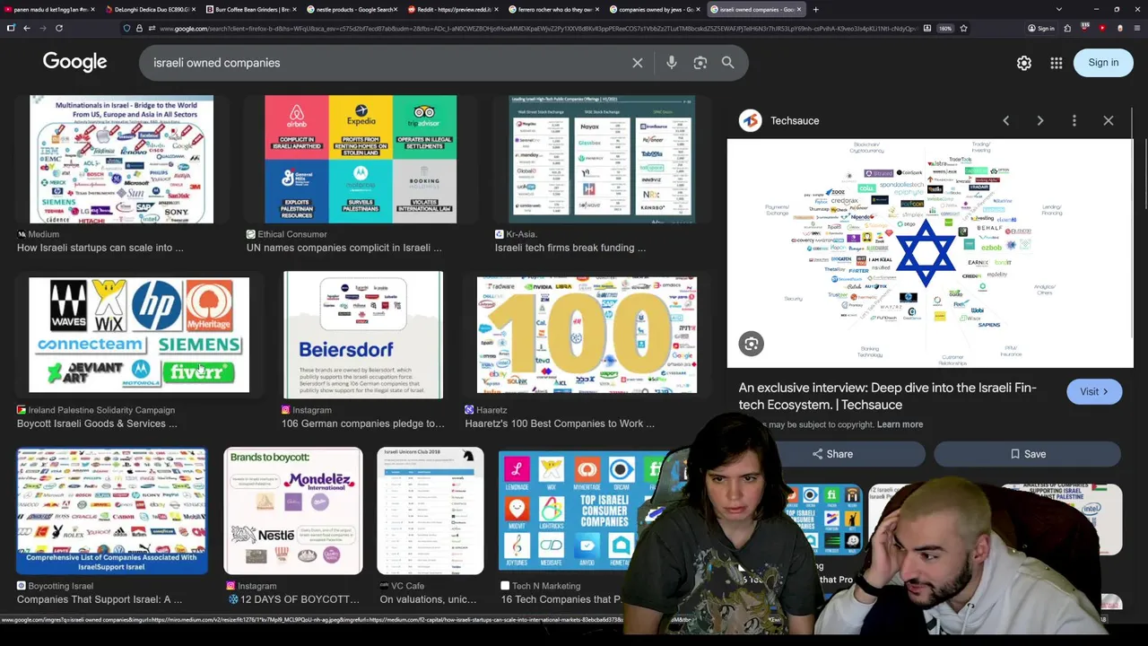The height and width of the screenshot is (646, 1148).
Task: Open Medium multinationals in Israel thumbnail
Action: (122, 159)
